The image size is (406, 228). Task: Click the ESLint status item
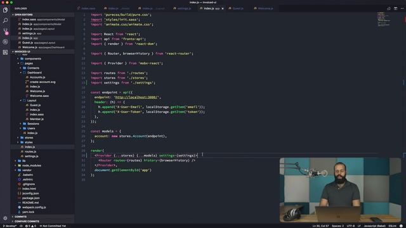point(392,226)
